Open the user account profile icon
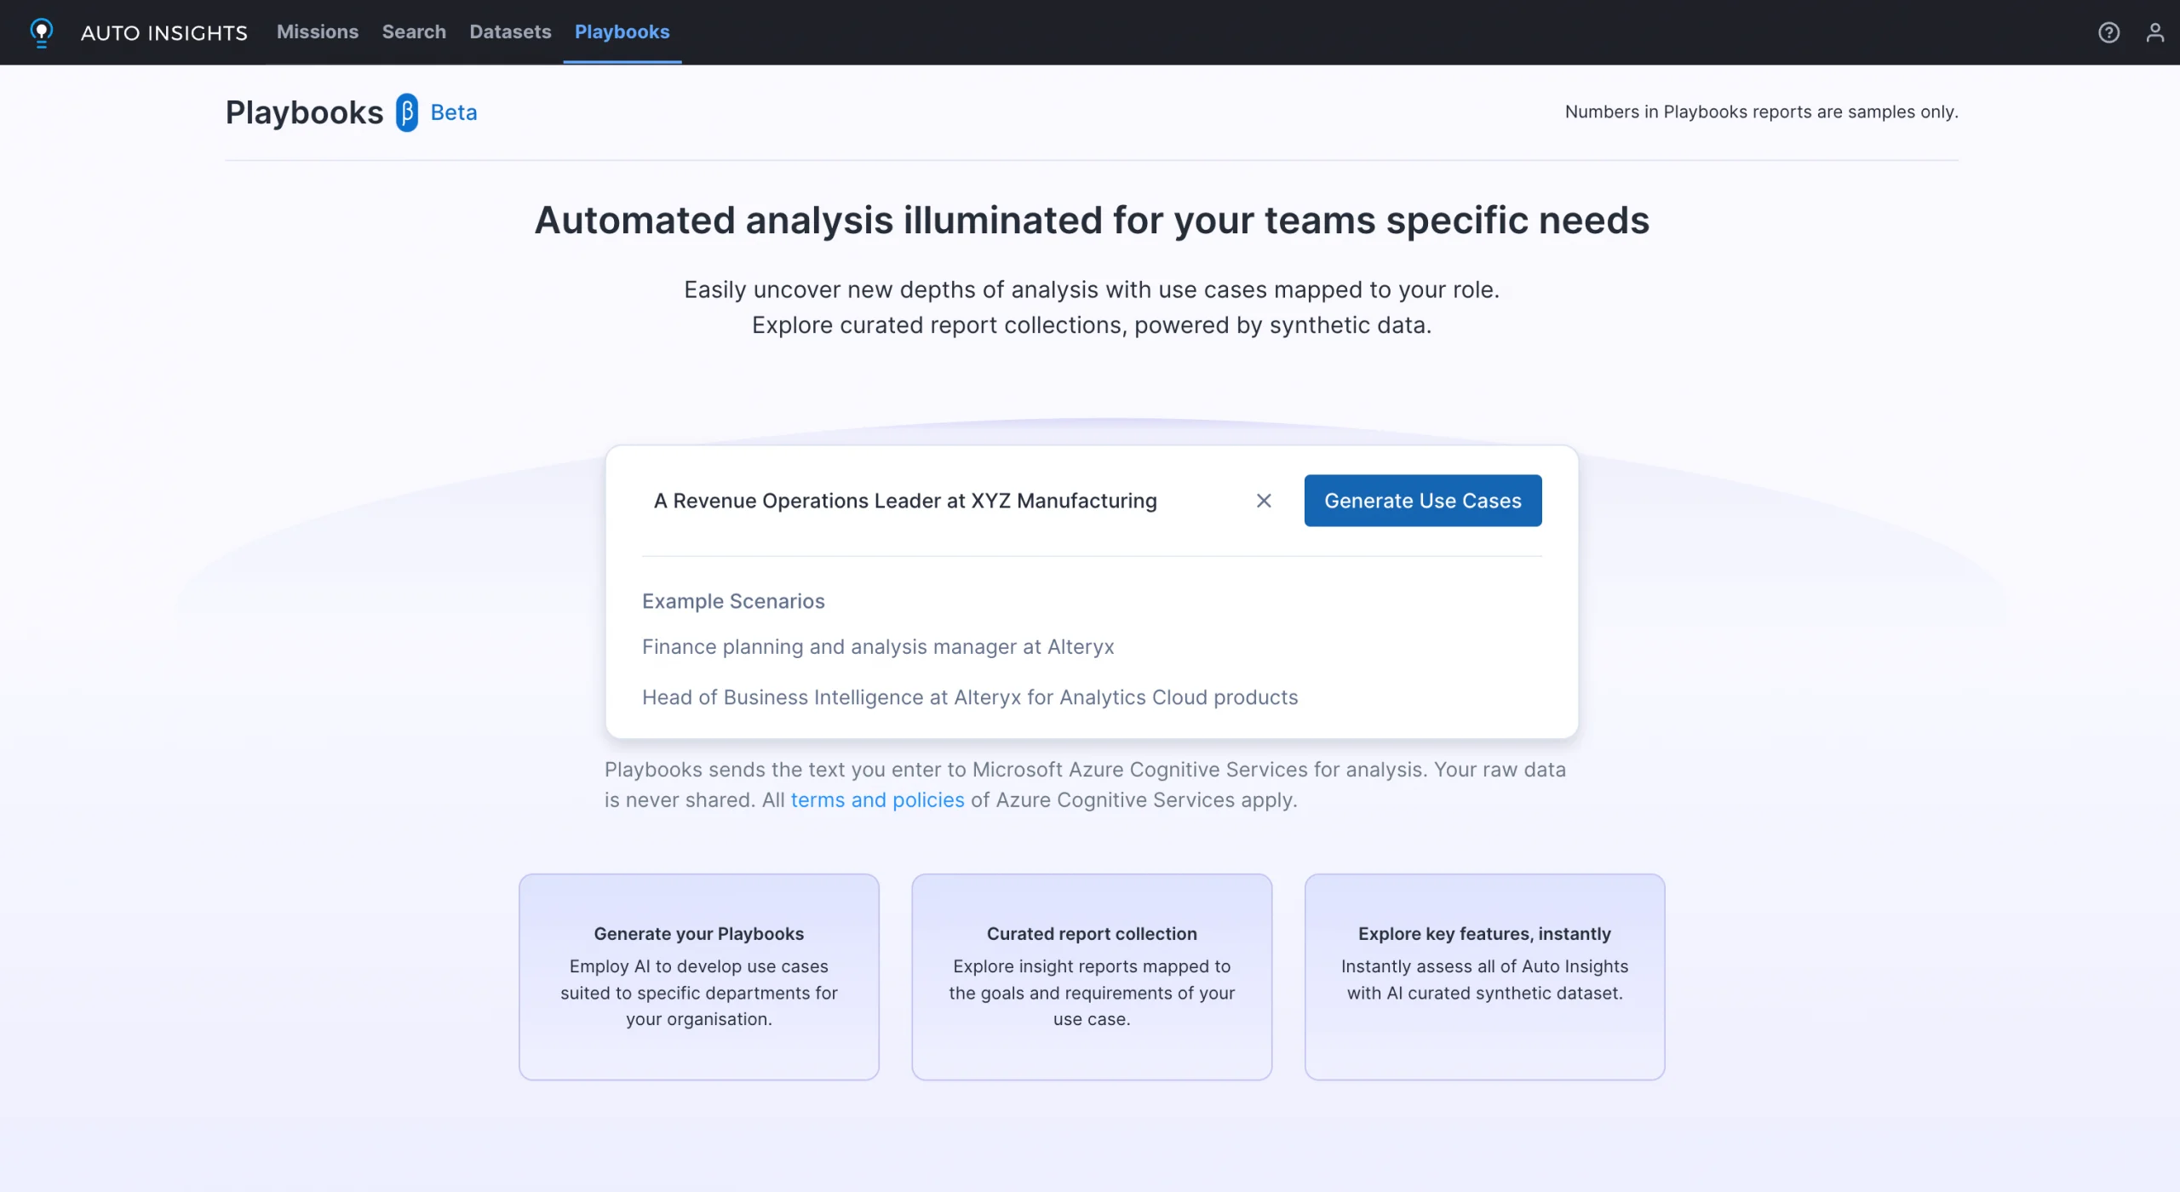The image size is (2180, 1192). coord(2155,32)
